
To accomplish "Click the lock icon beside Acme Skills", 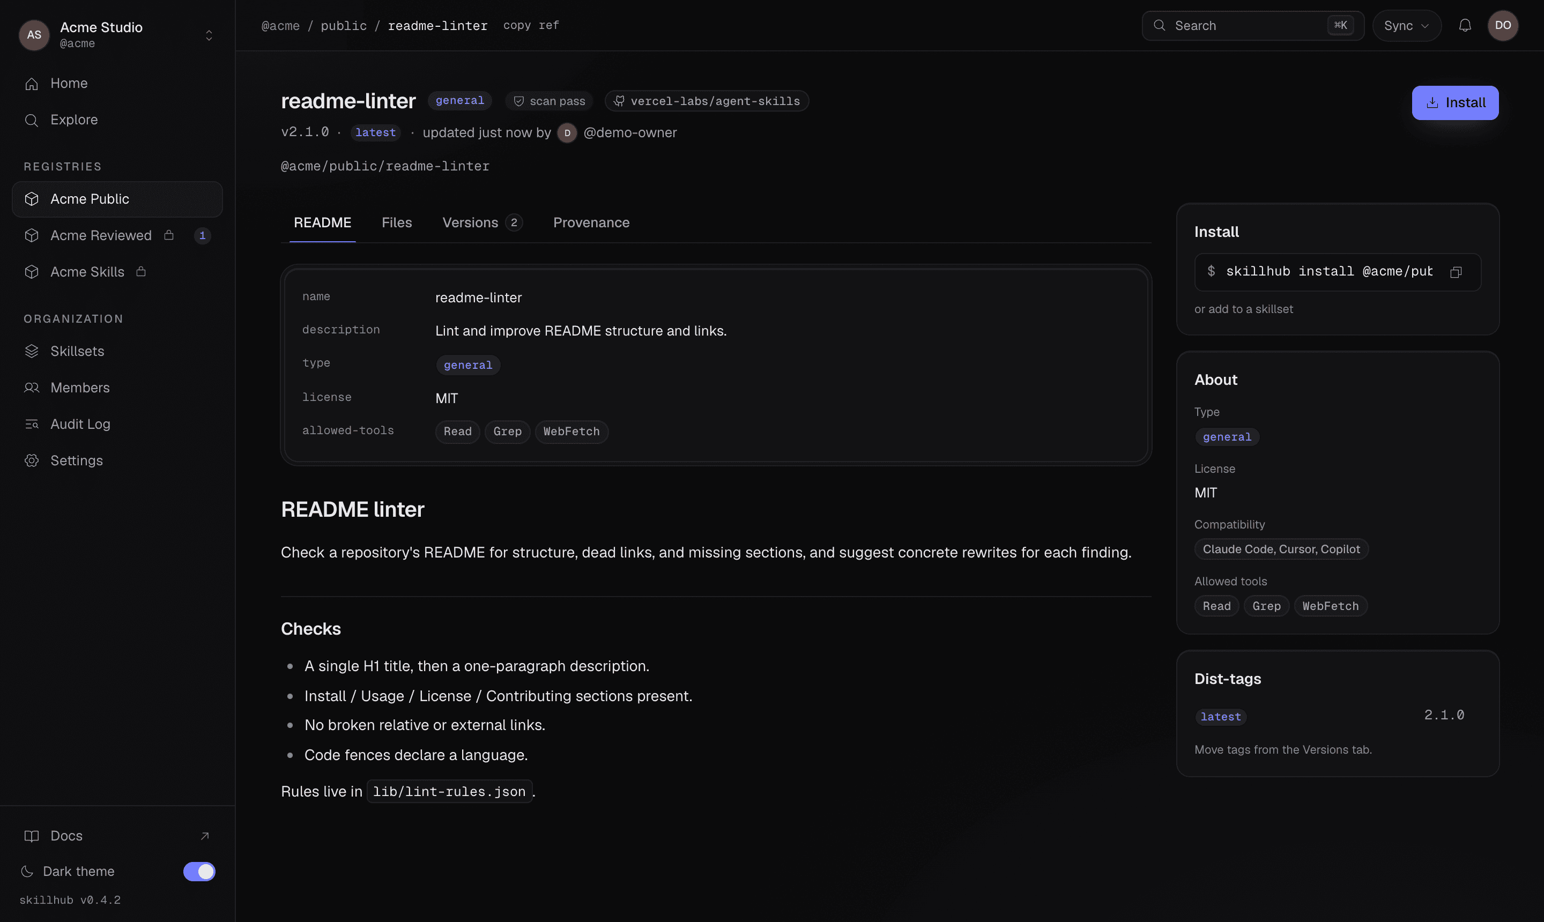I will 141,271.
